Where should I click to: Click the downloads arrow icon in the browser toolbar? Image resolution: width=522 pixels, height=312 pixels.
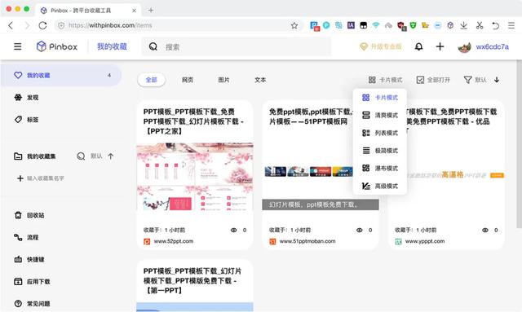(464, 25)
